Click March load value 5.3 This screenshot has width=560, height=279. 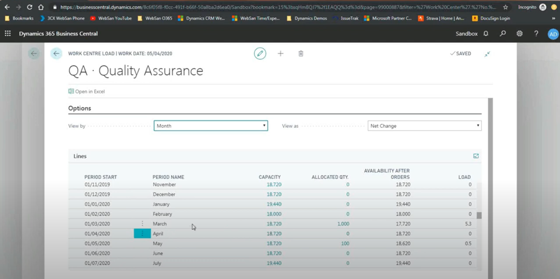point(468,224)
